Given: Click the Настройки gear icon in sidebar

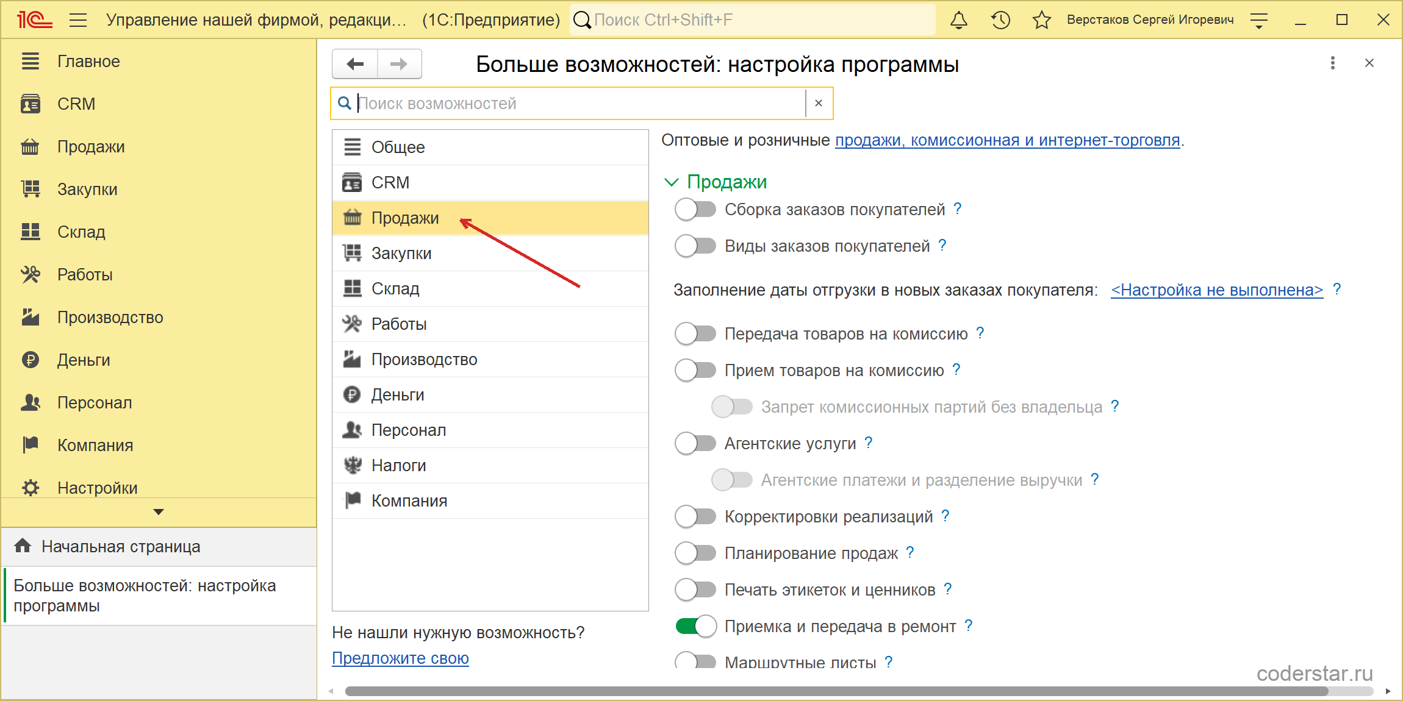Looking at the screenshot, I should [x=30, y=488].
